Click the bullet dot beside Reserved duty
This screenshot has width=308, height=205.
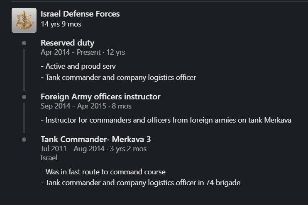[x=24, y=43]
